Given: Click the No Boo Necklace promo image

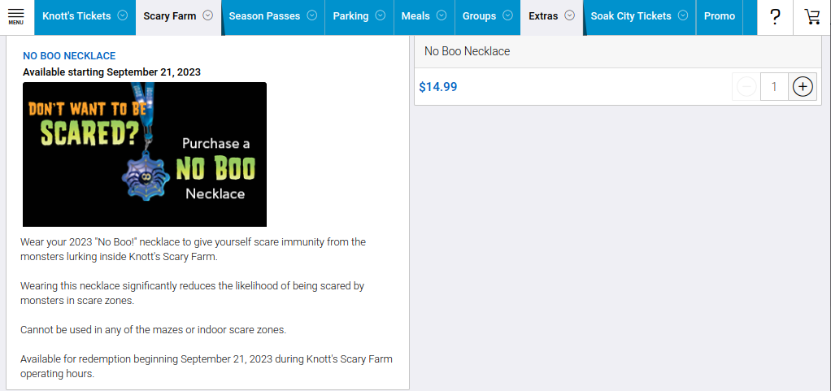Looking at the screenshot, I should point(145,154).
